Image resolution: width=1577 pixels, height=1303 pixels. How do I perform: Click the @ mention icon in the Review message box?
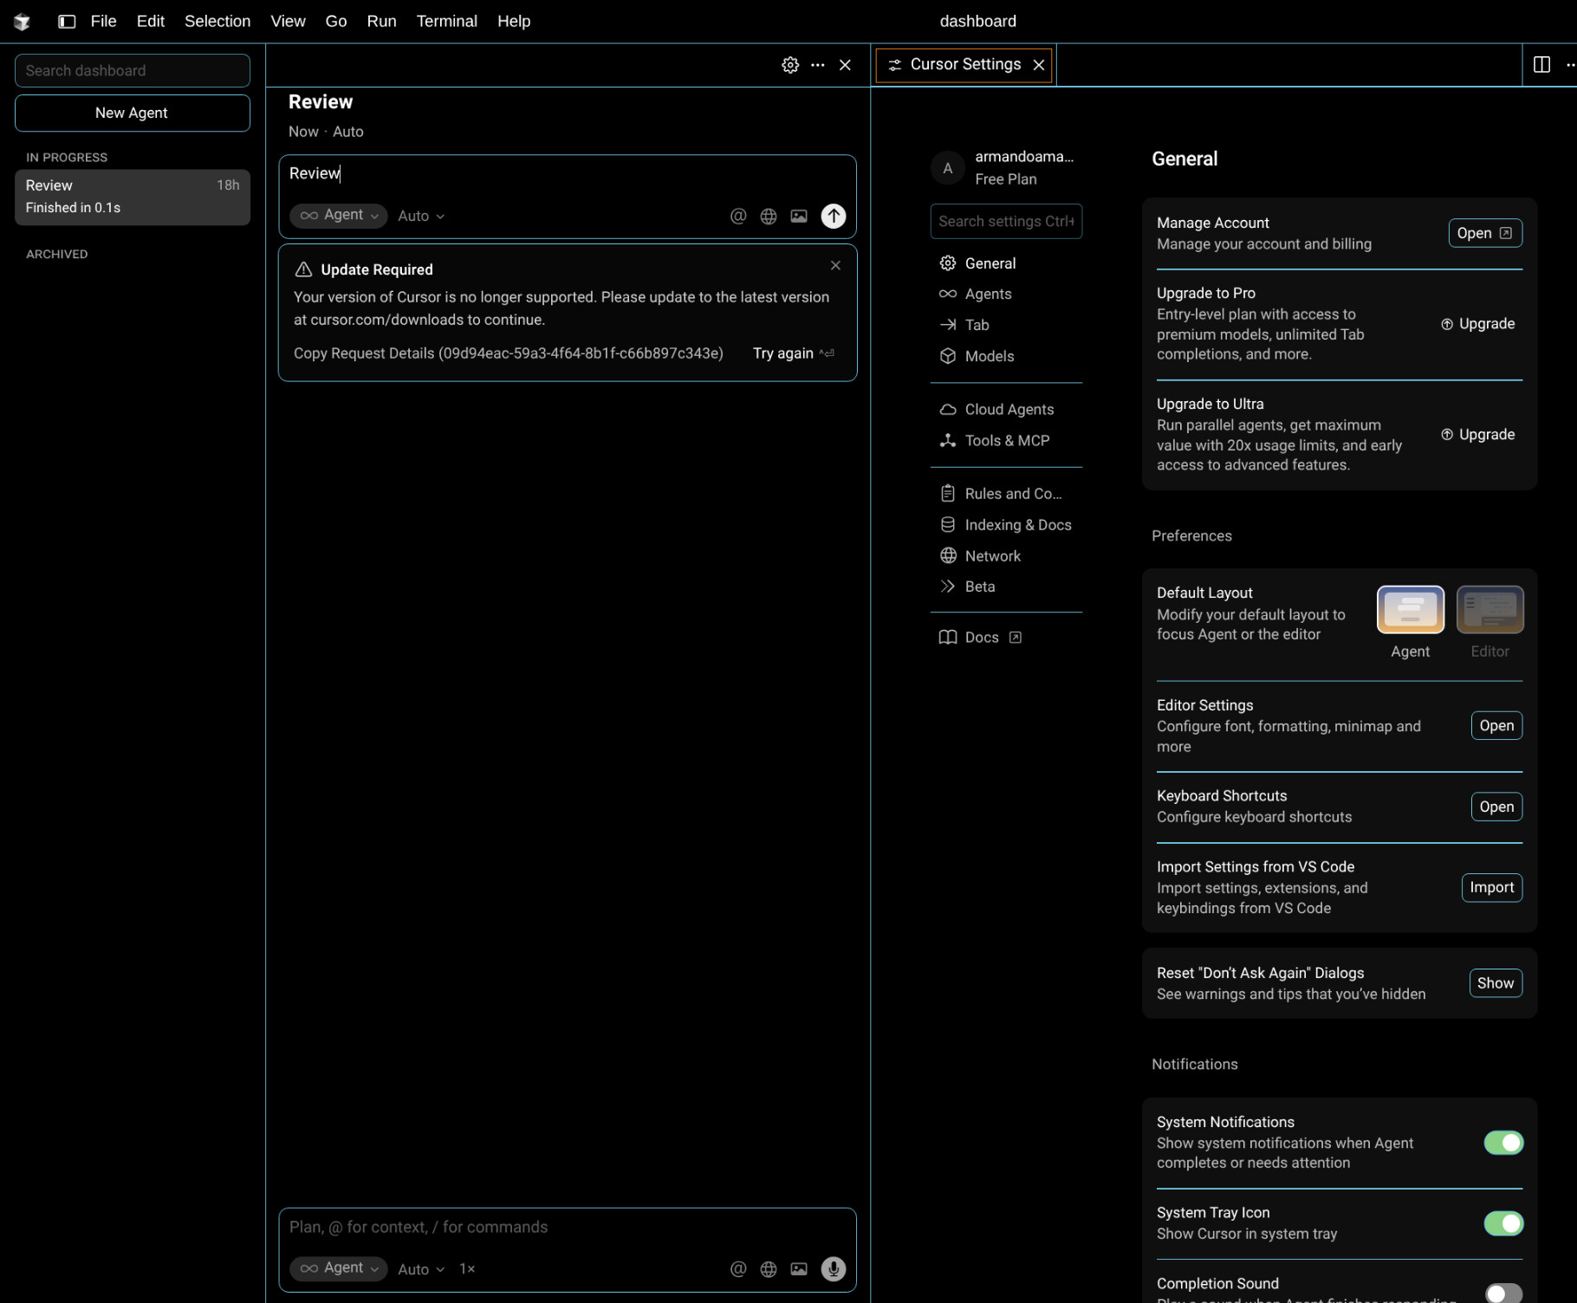[738, 217]
